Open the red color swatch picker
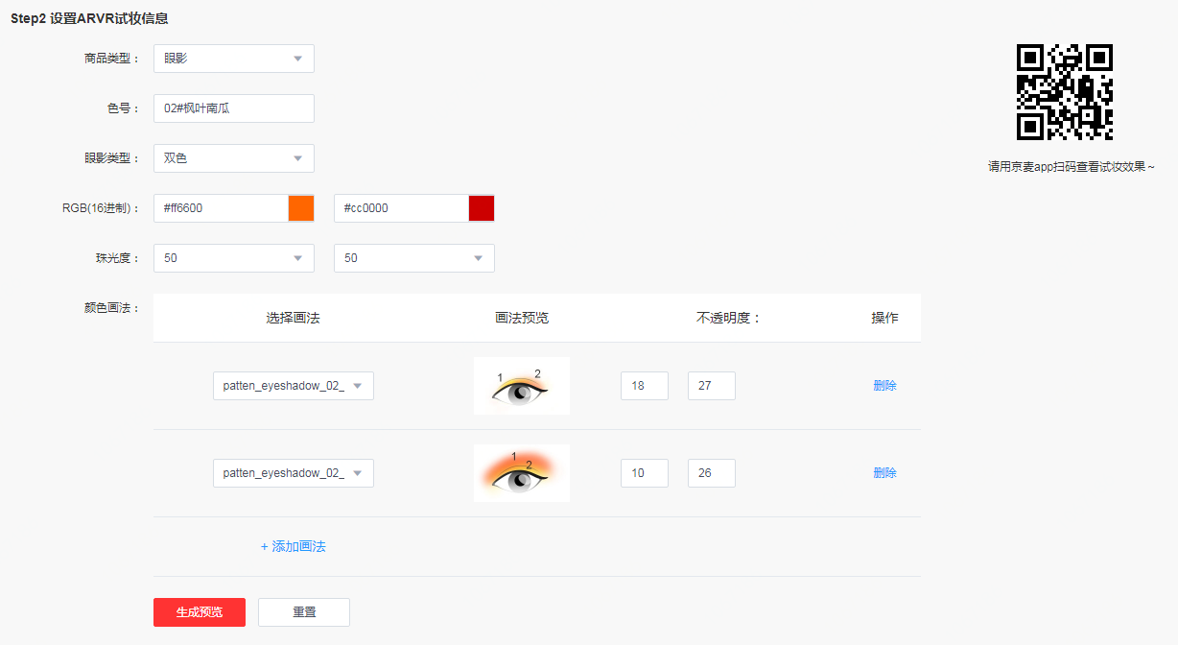 pyautogui.click(x=482, y=208)
